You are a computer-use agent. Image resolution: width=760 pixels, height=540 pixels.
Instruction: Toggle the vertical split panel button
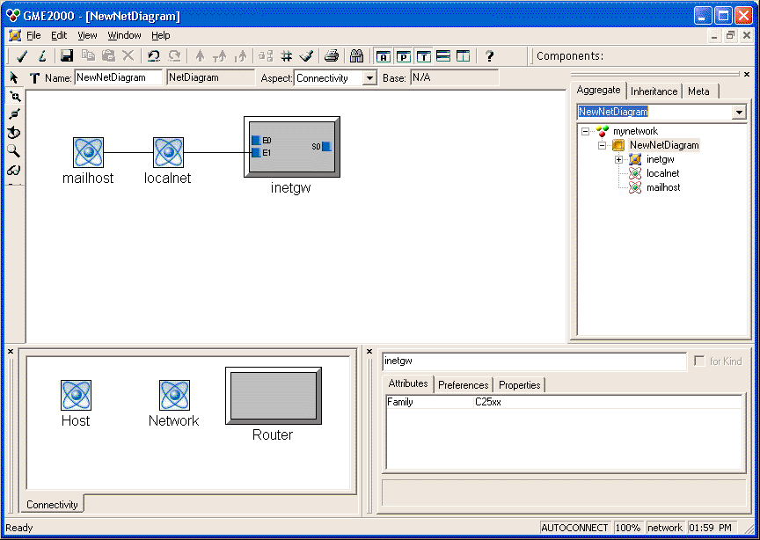click(x=464, y=56)
